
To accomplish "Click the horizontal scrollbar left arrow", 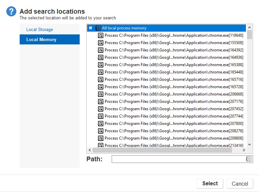I will [89, 150].
